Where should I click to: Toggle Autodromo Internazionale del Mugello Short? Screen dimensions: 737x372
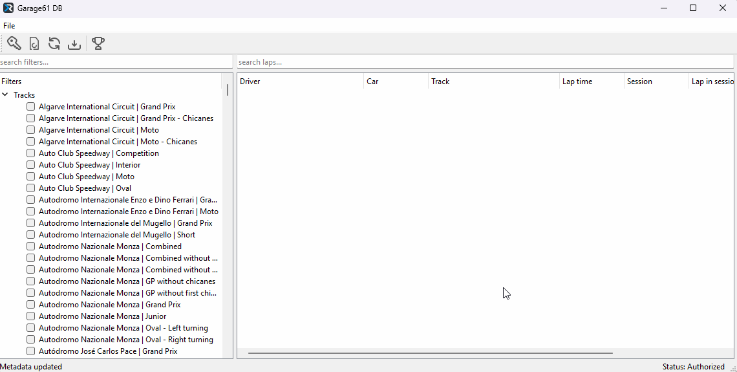30,235
